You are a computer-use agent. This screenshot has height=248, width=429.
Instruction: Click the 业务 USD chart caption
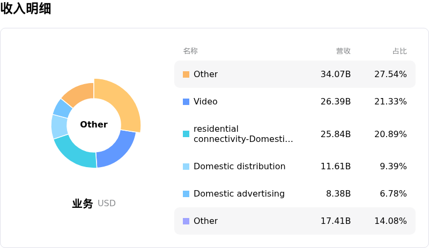click(x=94, y=204)
